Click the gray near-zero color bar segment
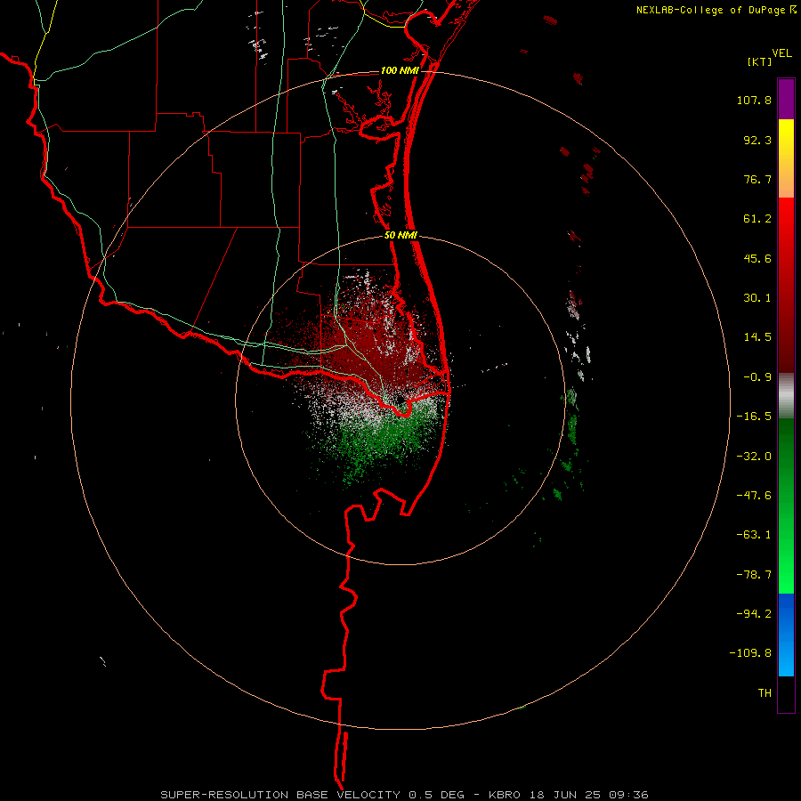Image resolution: width=801 pixels, height=801 pixels. pyautogui.click(x=786, y=396)
